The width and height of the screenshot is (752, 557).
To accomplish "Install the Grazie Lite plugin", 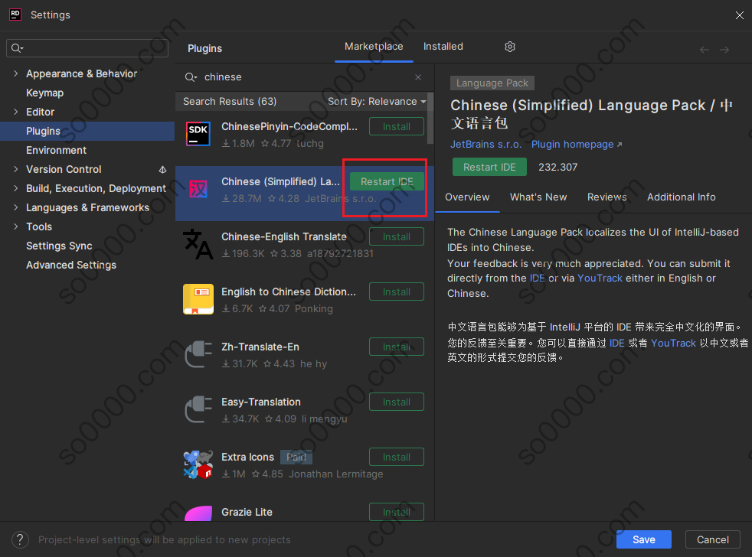I will click(x=397, y=512).
